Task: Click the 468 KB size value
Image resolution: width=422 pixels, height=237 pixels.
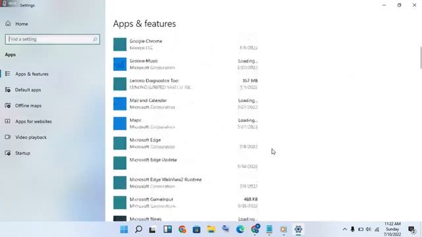Action: click(x=251, y=199)
